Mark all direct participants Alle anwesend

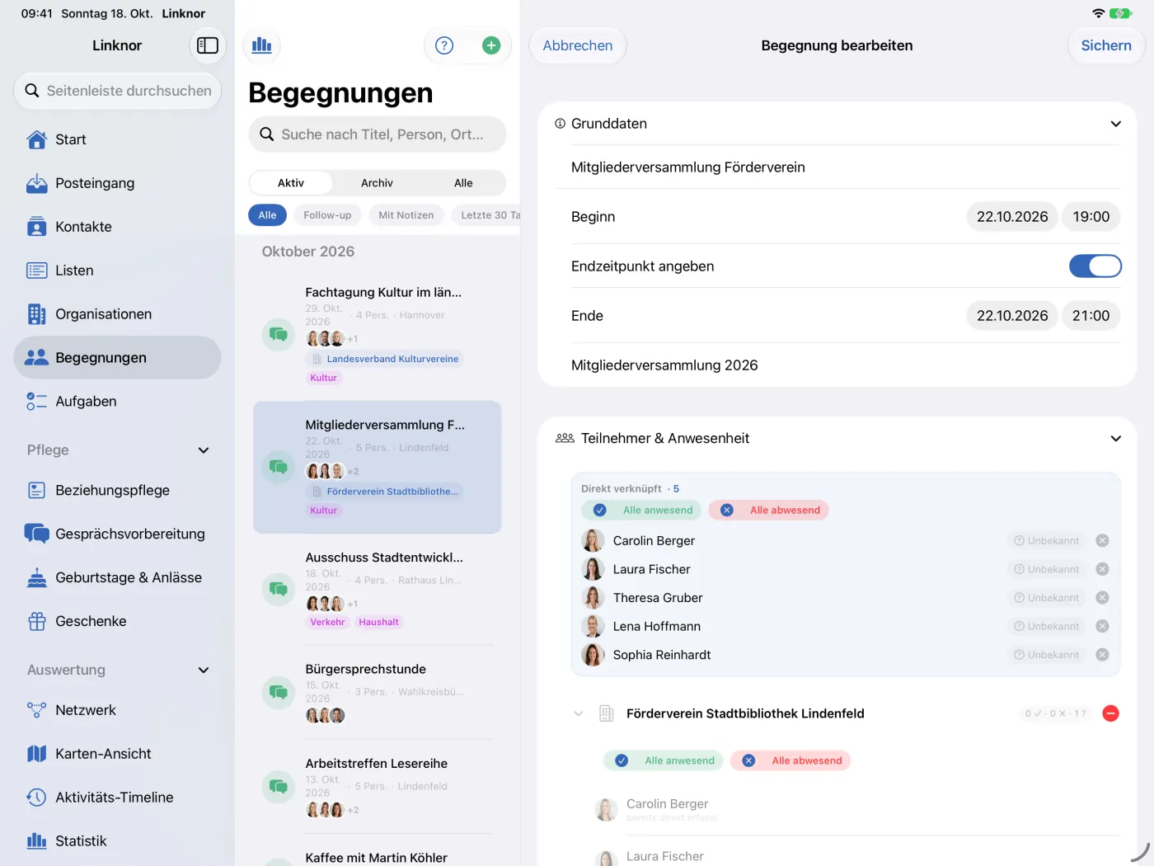point(641,511)
